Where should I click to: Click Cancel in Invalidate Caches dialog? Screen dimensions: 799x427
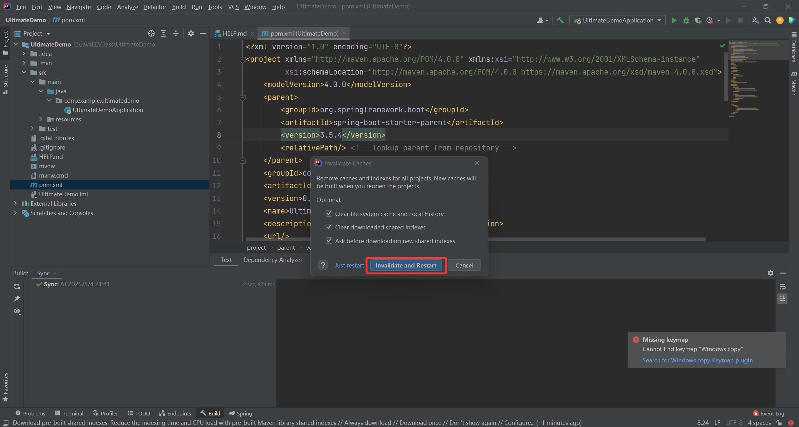(x=464, y=265)
